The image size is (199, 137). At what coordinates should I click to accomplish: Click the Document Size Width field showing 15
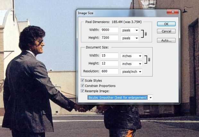109,56
